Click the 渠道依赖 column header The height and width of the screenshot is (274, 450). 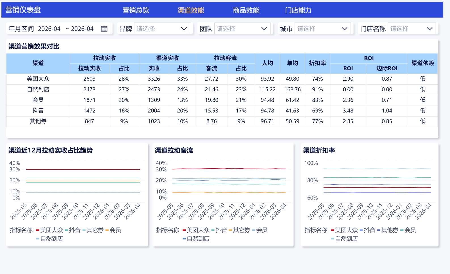click(x=422, y=63)
